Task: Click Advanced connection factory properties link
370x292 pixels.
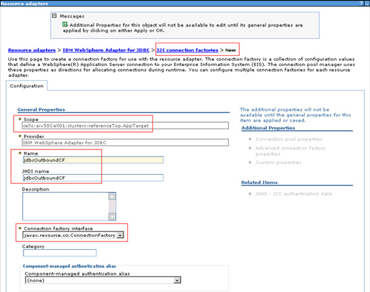Action: pos(290,151)
